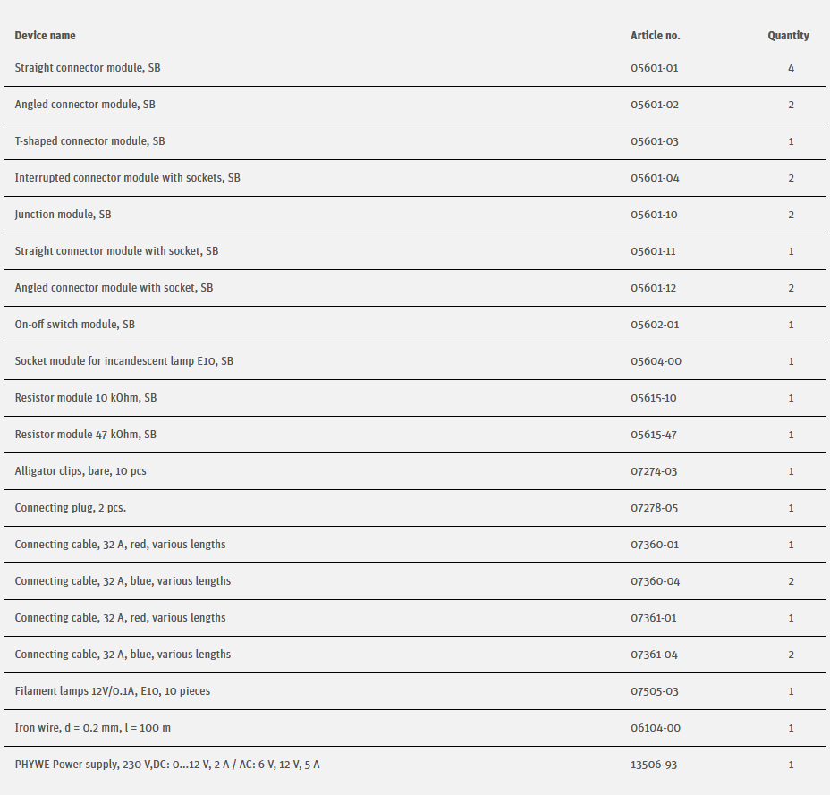Open the T-shaped connector module, SB entry

pos(89,141)
